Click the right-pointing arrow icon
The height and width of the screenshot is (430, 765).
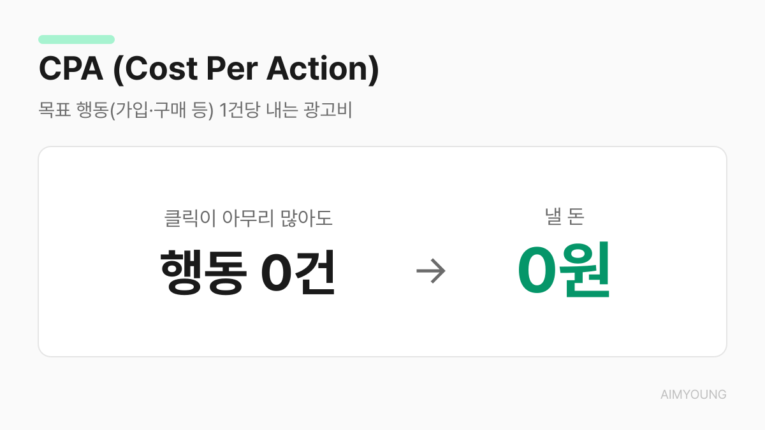[431, 273]
